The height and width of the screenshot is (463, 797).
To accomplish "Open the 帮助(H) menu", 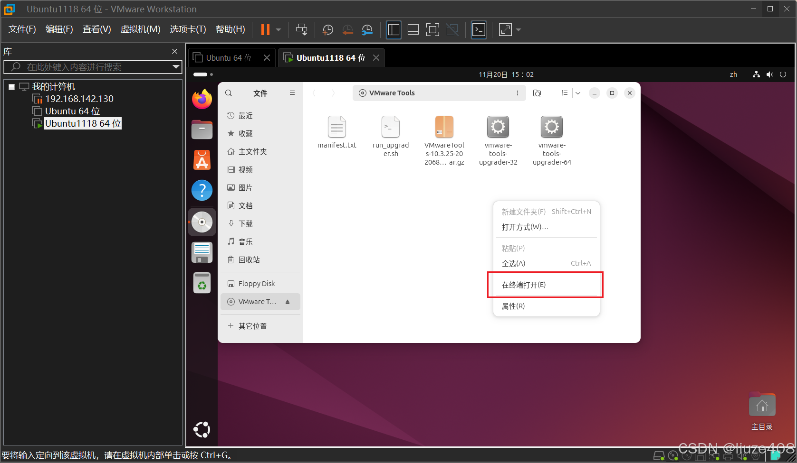I will click(x=230, y=29).
